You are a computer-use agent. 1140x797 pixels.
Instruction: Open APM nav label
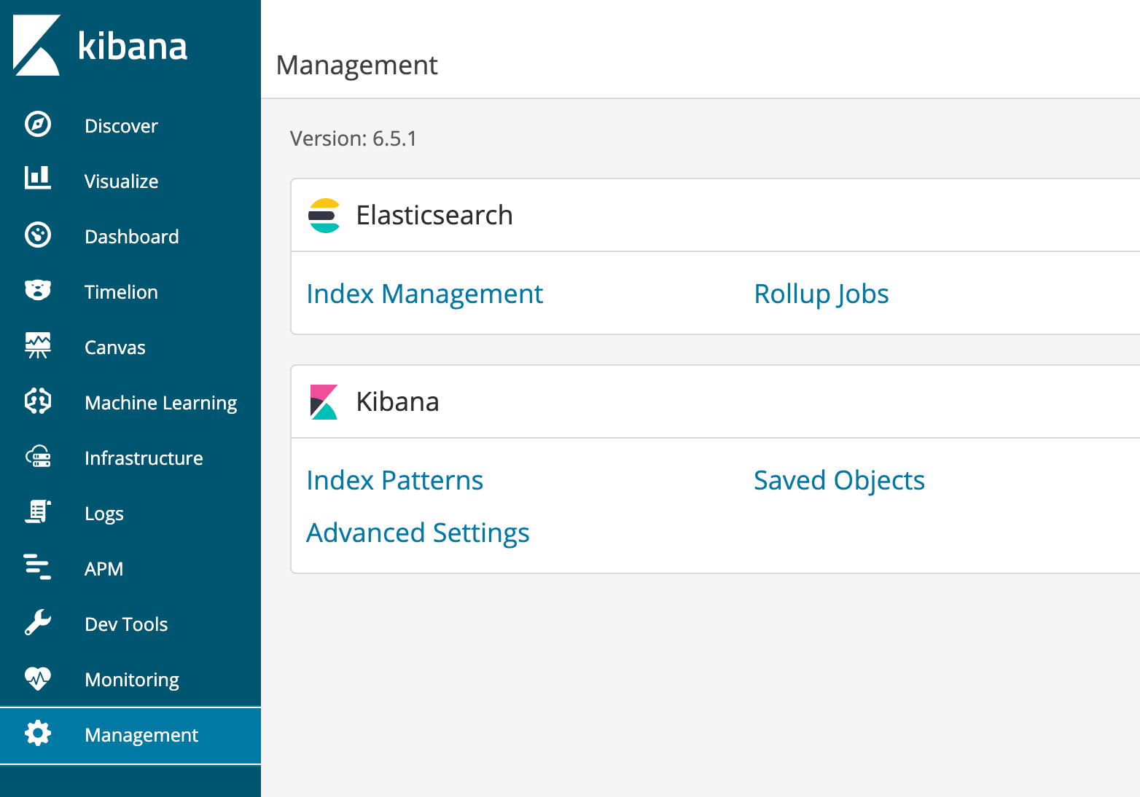pyautogui.click(x=104, y=569)
